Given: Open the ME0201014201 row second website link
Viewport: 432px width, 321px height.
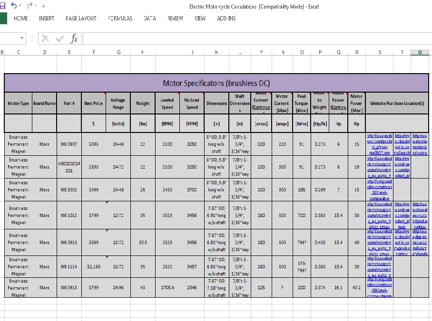Looking at the screenshot, I should 402,167.
